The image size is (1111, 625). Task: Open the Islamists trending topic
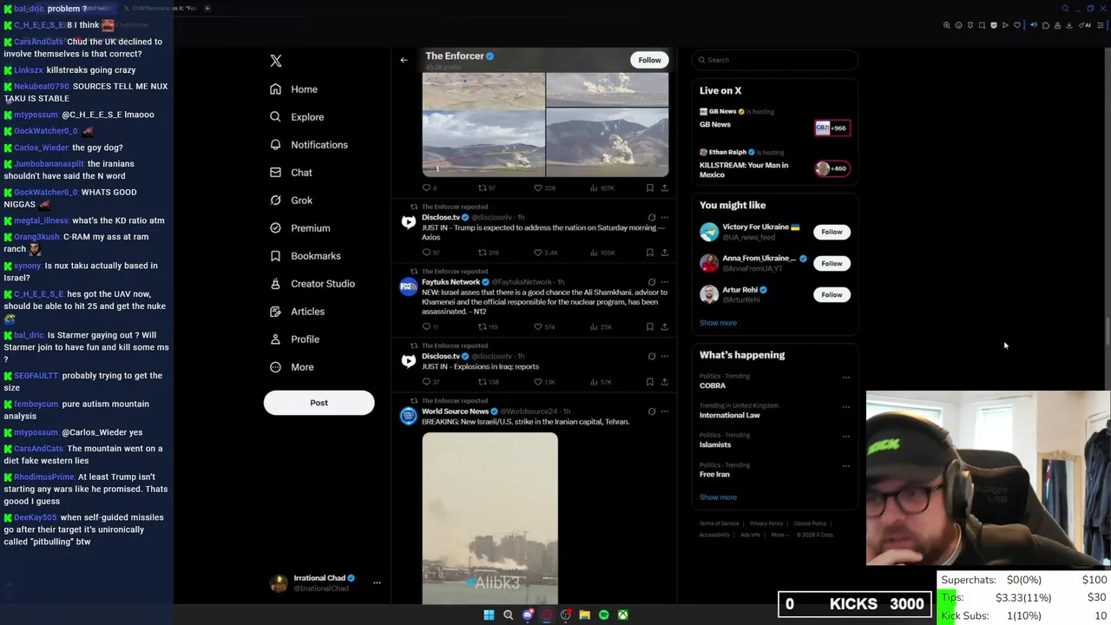point(715,444)
